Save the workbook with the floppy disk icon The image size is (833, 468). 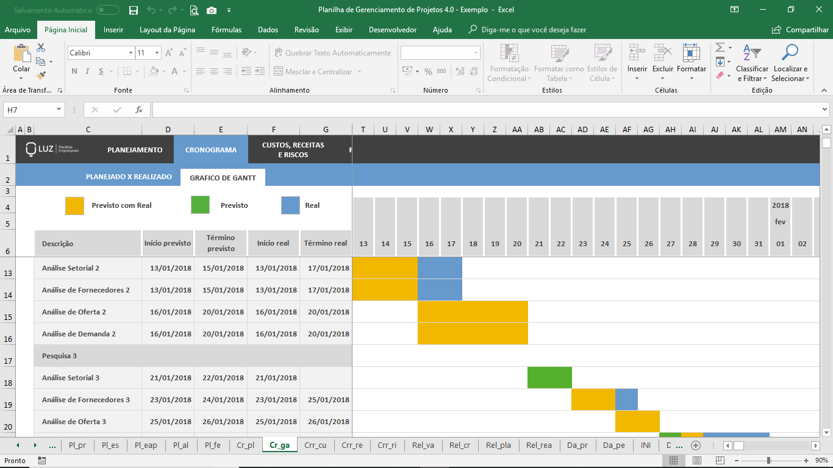[134, 10]
